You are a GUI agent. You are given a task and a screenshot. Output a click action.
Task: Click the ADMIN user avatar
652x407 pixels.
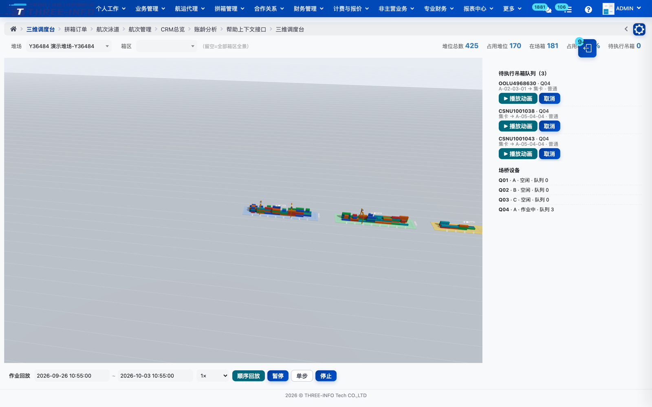608,9
